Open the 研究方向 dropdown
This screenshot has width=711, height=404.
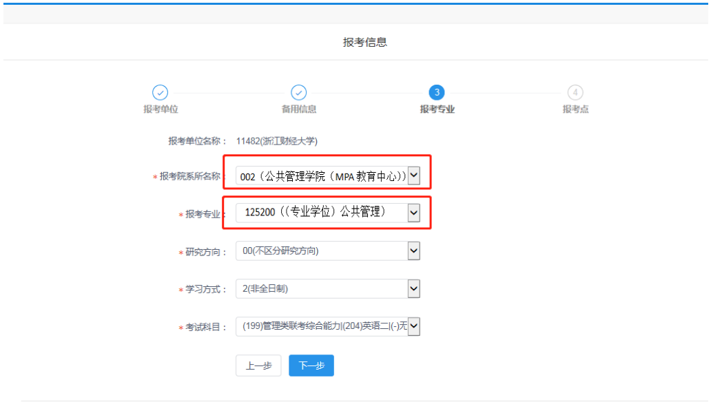pos(327,251)
